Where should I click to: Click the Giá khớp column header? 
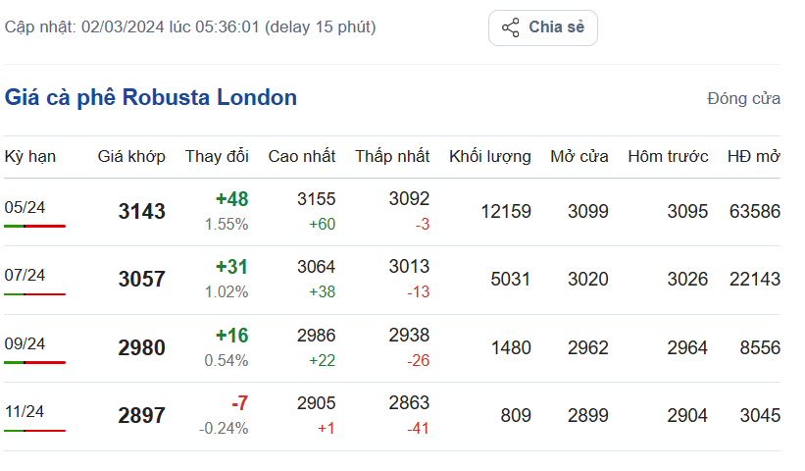[x=131, y=156]
